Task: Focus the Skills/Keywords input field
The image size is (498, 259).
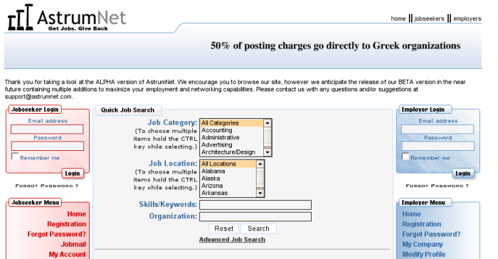Action: [255, 205]
